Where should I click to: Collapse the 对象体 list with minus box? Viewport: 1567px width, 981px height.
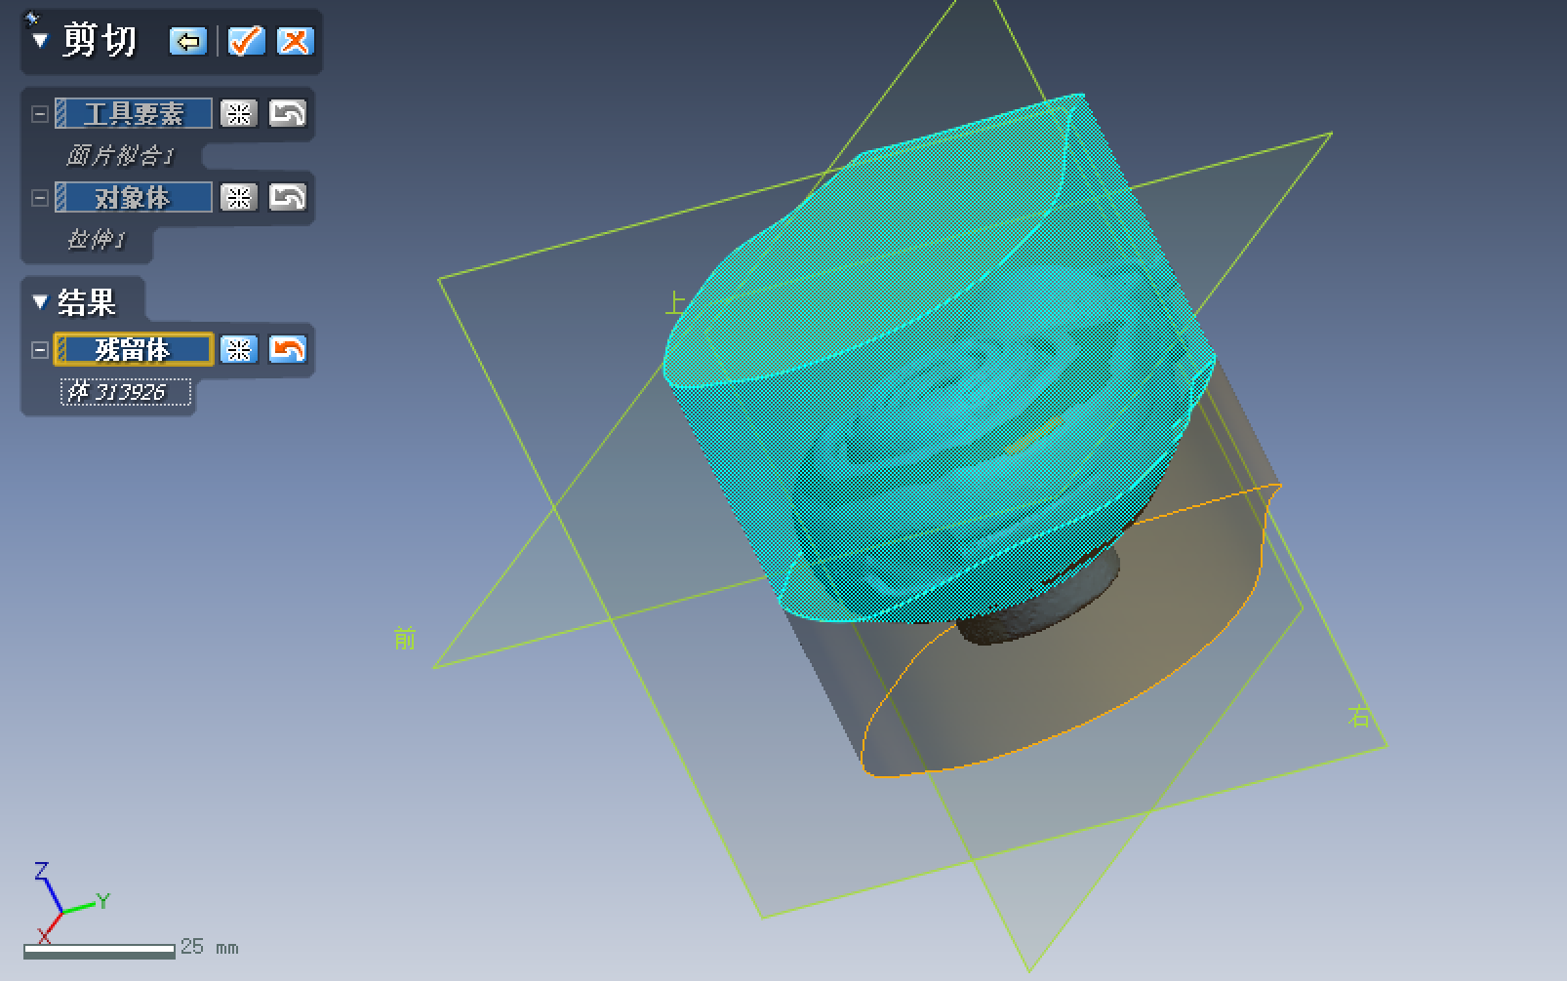point(40,198)
